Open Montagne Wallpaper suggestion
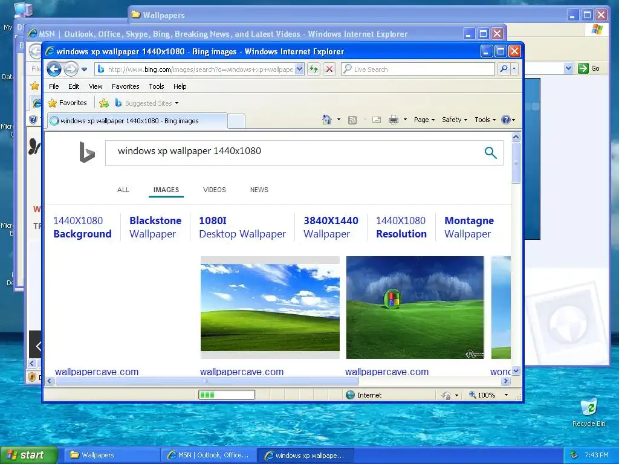Viewport: 619px width, 464px height. click(469, 227)
